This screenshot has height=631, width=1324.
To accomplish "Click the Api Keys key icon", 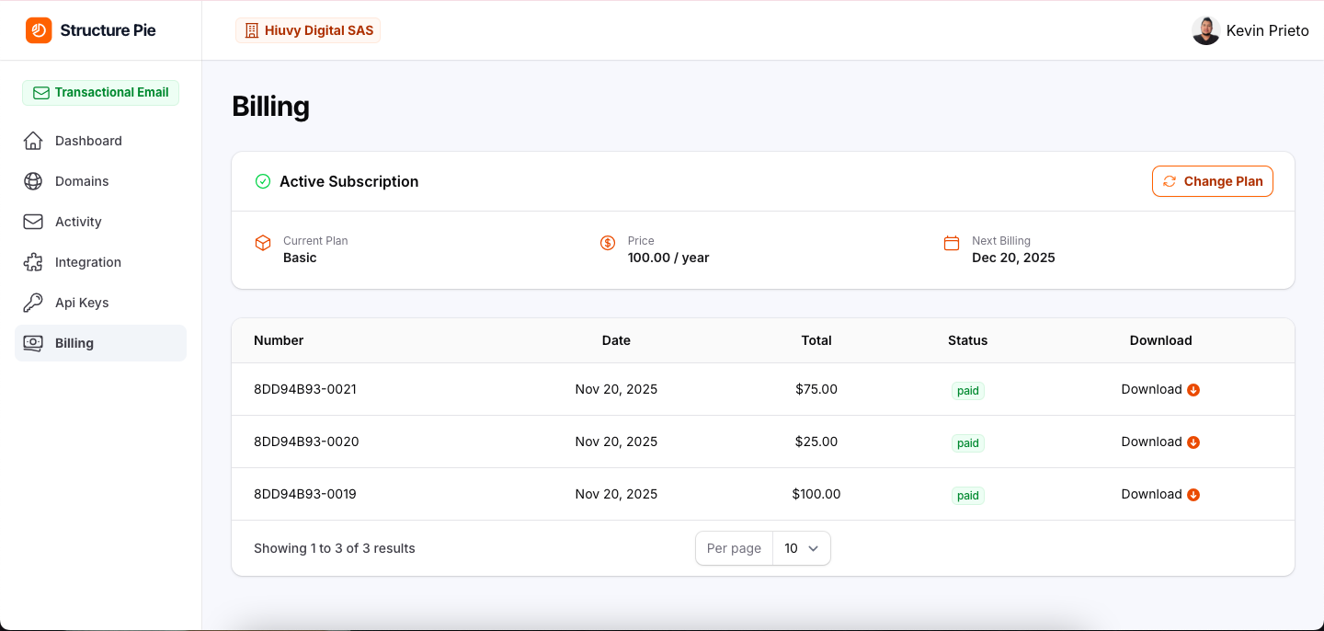I will [33, 303].
